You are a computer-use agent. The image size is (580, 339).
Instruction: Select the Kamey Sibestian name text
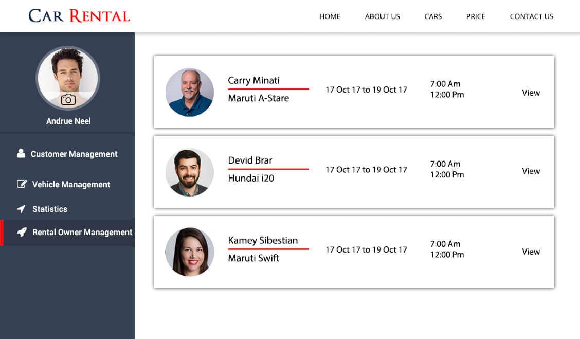(263, 240)
